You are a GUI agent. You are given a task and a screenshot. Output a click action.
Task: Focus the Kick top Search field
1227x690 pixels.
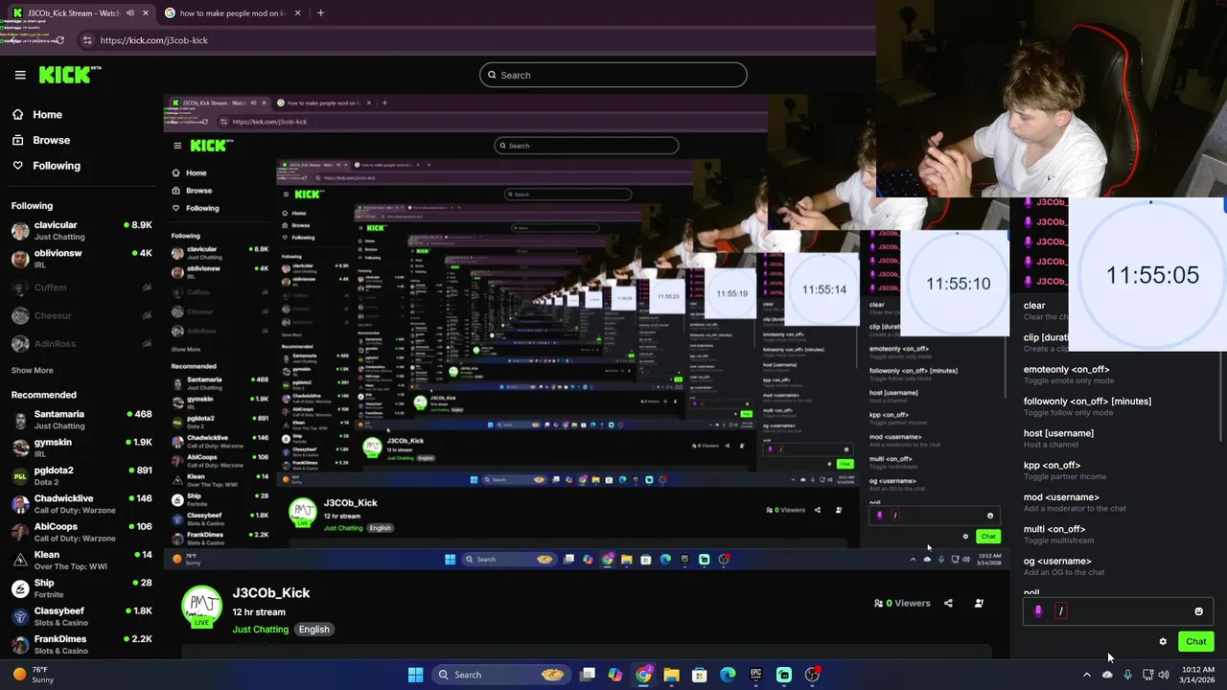pyautogui.click(x=613, y=75)
